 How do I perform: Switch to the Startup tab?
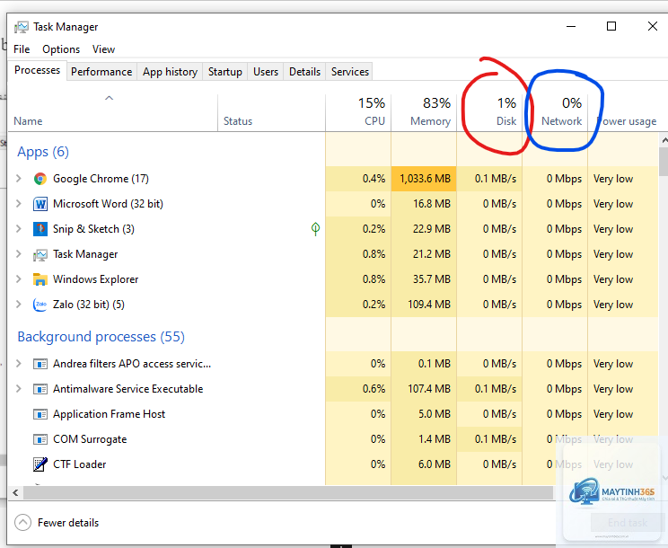(225, 72)
